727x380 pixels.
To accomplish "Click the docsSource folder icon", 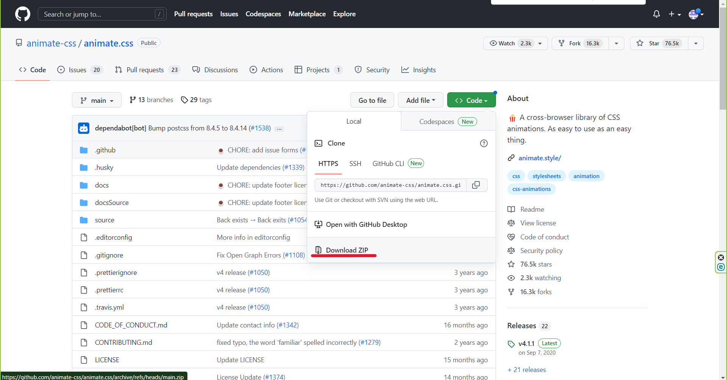I will pos(84,203).
